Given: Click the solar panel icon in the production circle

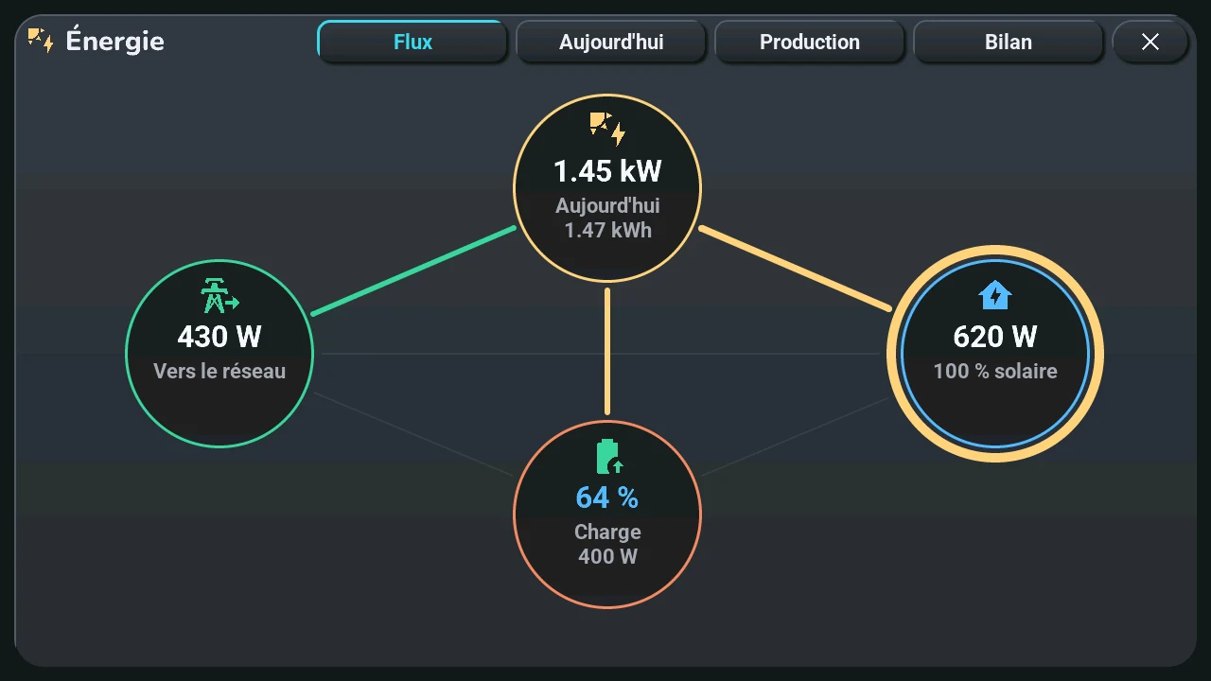Looking at the screenshot, I should [x=607, y=129].
